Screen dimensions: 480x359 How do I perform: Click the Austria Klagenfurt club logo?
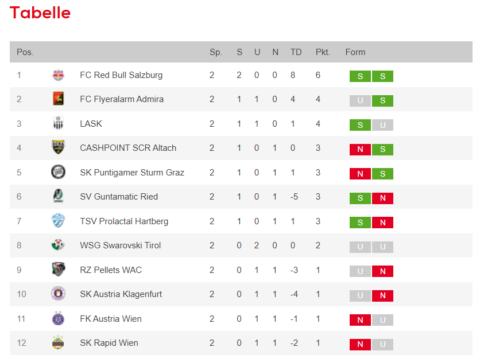[x=58, y=294]
